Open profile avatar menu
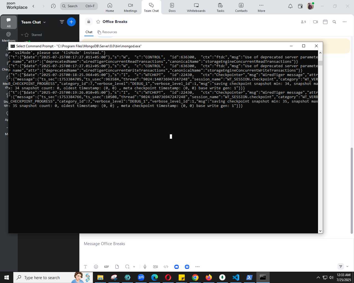Viewport: 354px width, 283px height. point(310,6)
